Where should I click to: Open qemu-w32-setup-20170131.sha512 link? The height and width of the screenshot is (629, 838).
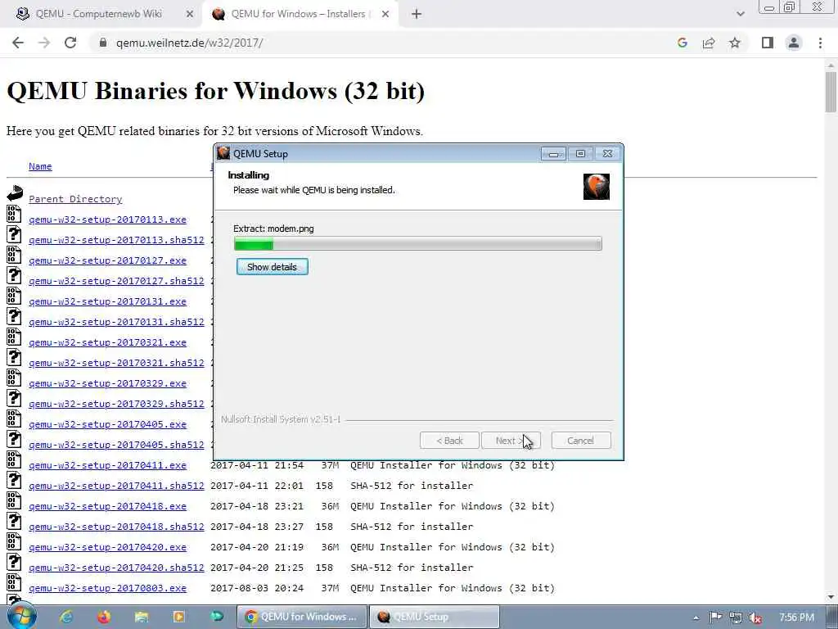coord(116,322)
